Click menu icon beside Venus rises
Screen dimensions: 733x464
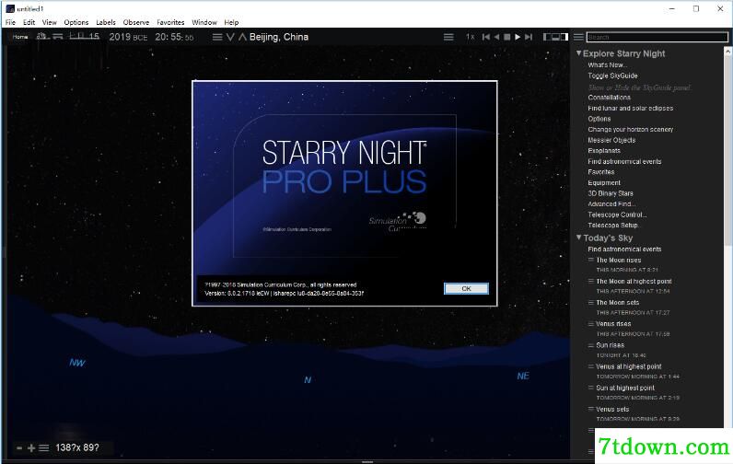point(591,323)
